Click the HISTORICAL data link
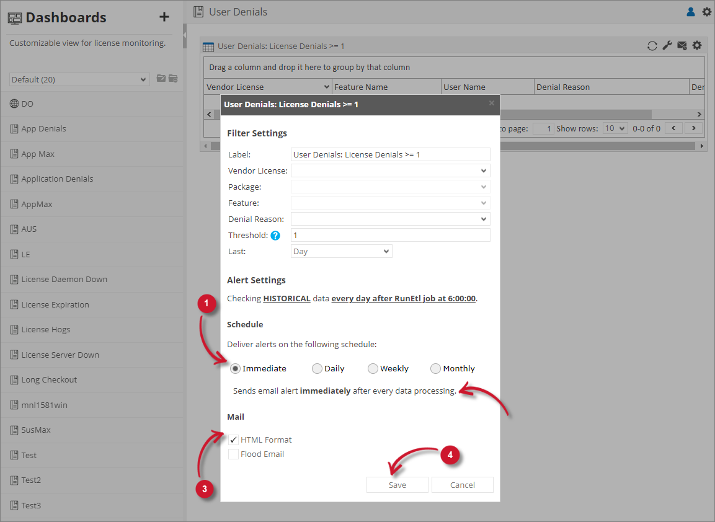The image size is (715, 522). point(287,299)
